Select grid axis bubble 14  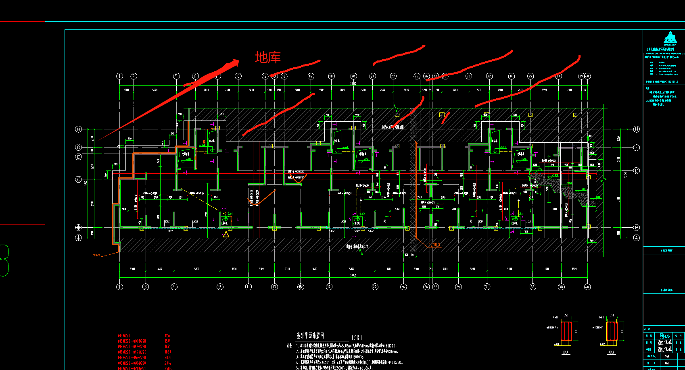pos(284,76)
